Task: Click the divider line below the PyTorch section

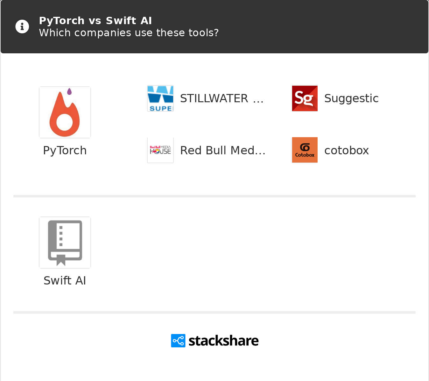Action: click(215, 196)
